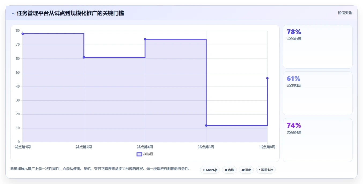Open the 74% 试点第4周 data card
The image size is (363, 184).
[x=317, y=140]
